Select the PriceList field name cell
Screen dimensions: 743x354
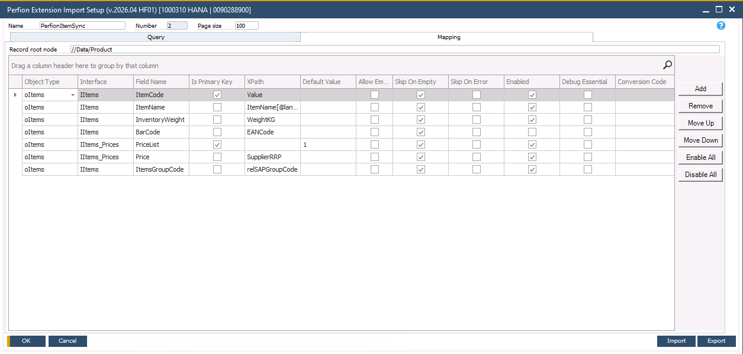[x=161, y=144]
